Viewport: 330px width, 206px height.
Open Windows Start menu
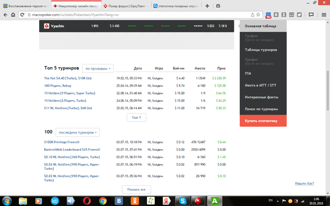[7, 201]
